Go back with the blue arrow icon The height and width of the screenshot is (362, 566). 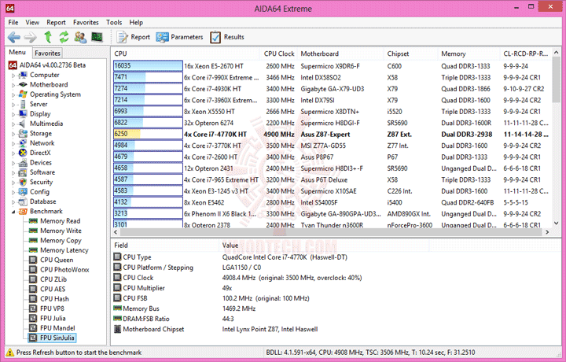pos(14,37)
